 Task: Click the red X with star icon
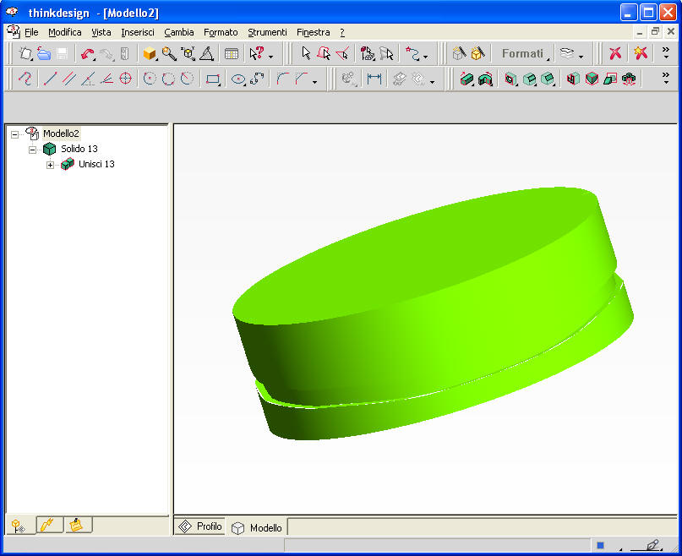[641, 53]
